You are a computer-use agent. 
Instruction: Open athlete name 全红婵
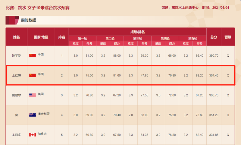[x=16, y=75]
